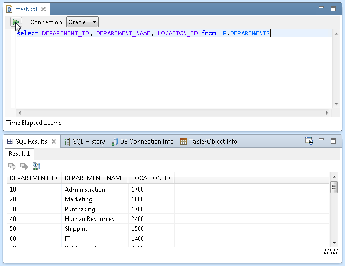Select the Result 1 sub-tab

click(x=20, y=154)
